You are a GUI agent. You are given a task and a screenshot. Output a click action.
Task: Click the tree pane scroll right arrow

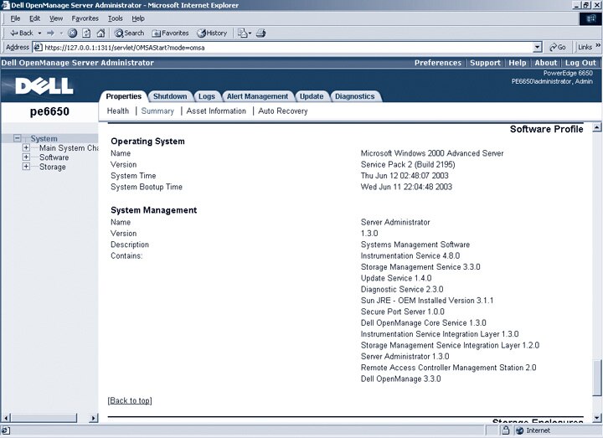coord(94,418)
